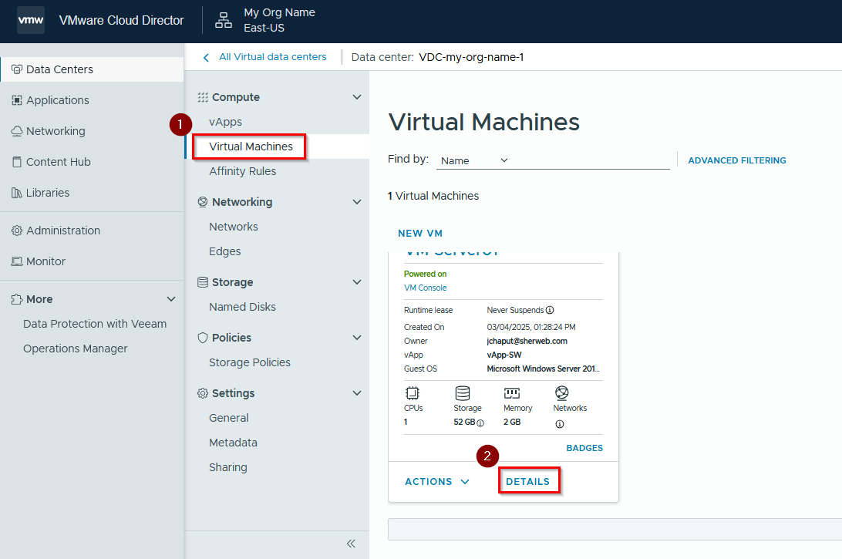Image resolution: width=842 pixels, height=559 pixels.
Task: Click the Created On date 03/04/2025, 01:28:24 PM
Action: coord(531,327)
